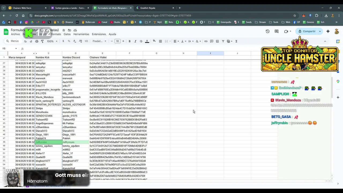The height and width of the screenshot is (193, 343).
Task: Redo the action in toolbar
Action: (x=31, y=41)
